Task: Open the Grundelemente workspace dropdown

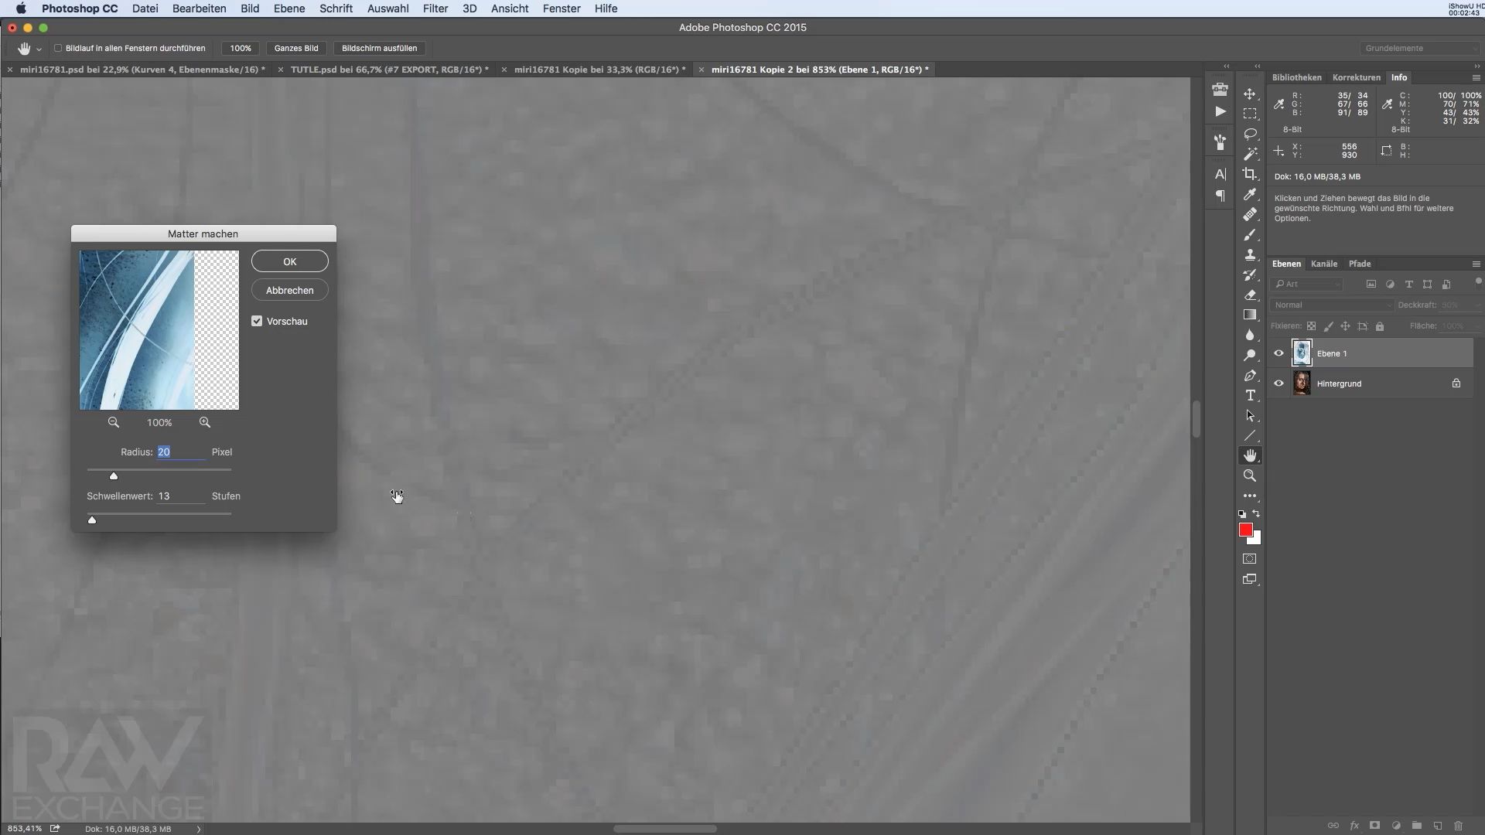Action: (x=1419, y=48)
